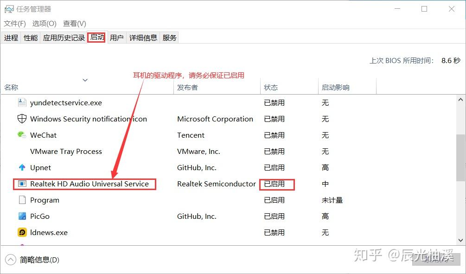466x274 pixels.
Task: Click the scrollbar up arrow
Action: pyautogui.click(x=460, y=100)
